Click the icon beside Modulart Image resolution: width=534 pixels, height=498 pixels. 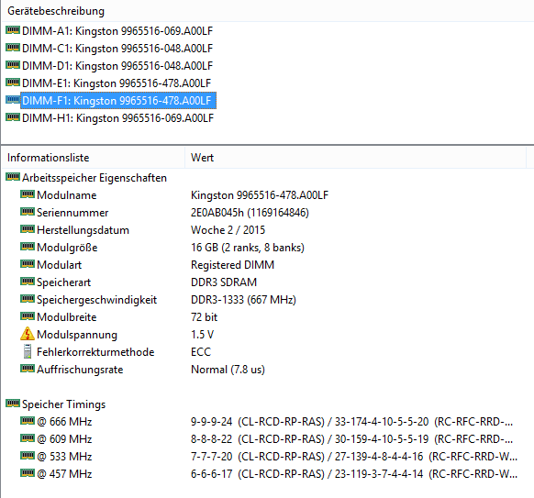point(28,264)
